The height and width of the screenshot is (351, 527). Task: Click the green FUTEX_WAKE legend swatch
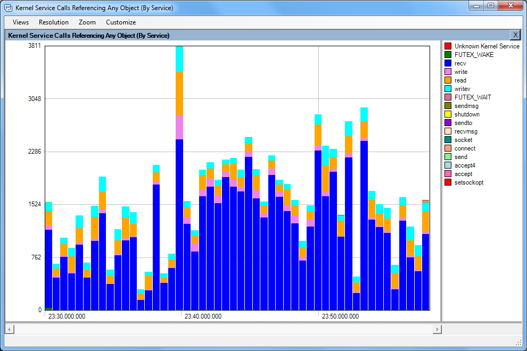click(448, 55)
